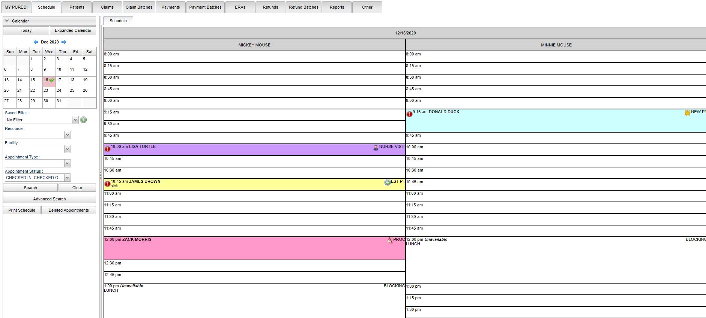Click the MINNIE MOUSE column header
The width and height of the screenshot is (706, 318).
pyautogui.click(x=556, y=45)
